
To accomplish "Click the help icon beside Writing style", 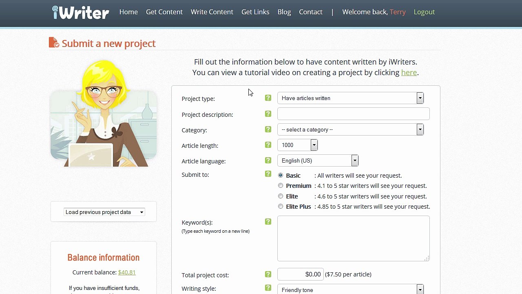I will coord(268,288).
